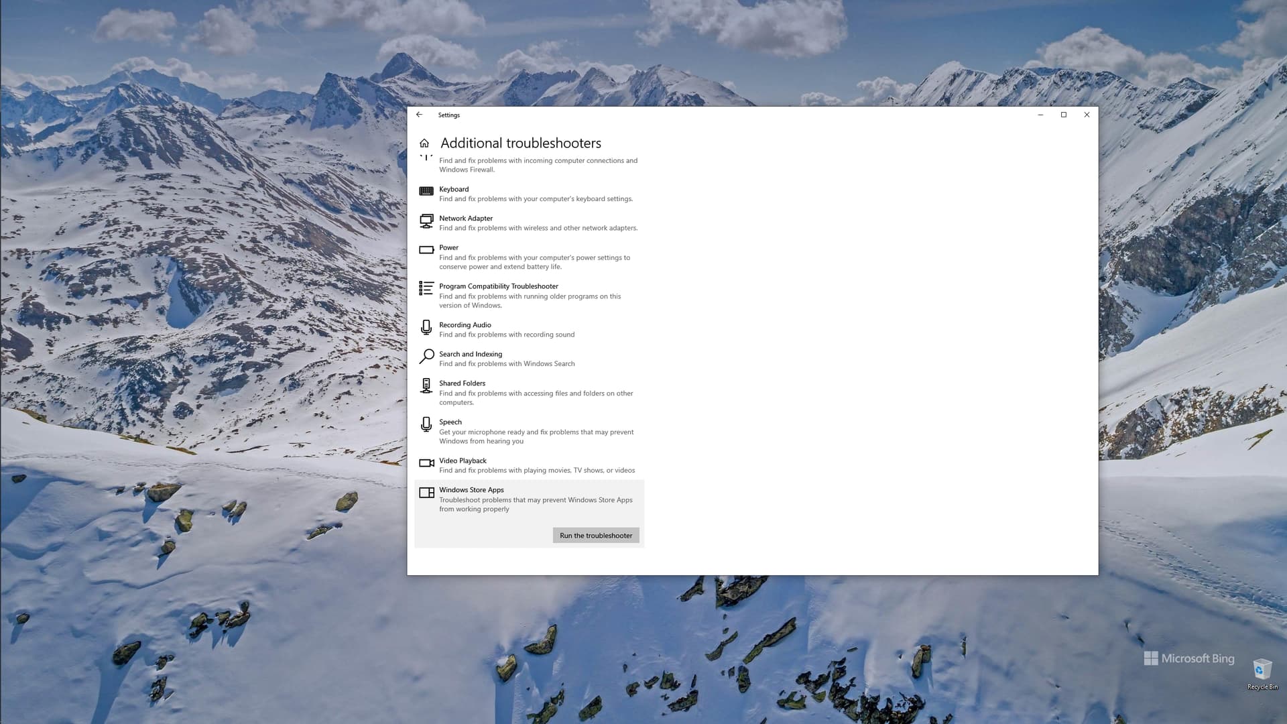Screen dimensions: 1287x724
Task: Select the Shared Folders troubleshooter label
Action: (x=462, y=383)
